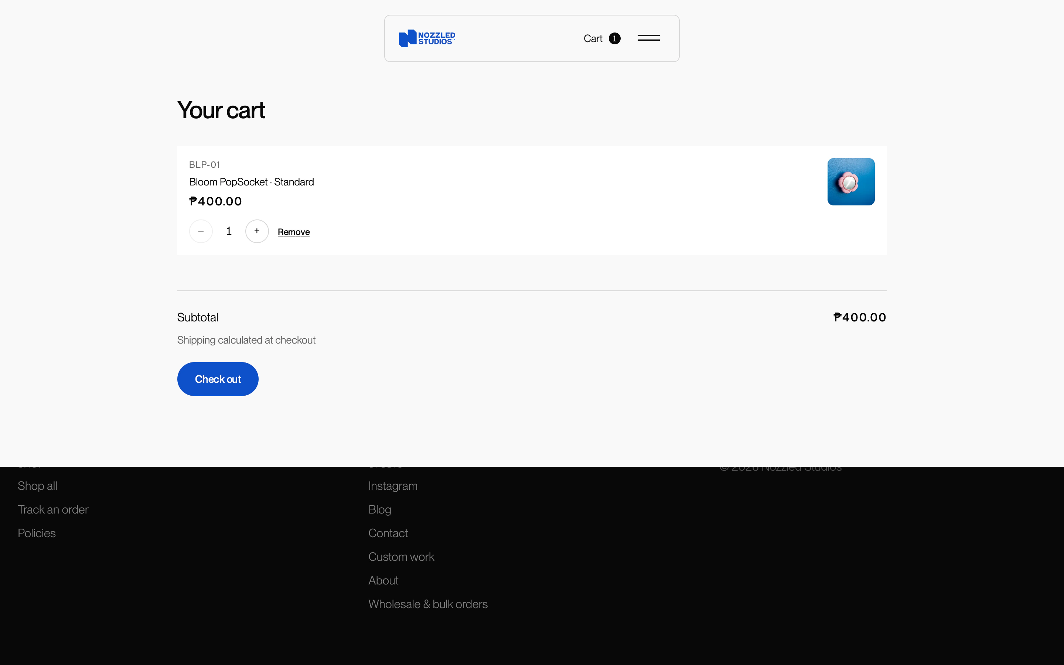Click the Bloom PopSocket · Standard title
Screen dimensions: 1064x665
coord(252,182)
